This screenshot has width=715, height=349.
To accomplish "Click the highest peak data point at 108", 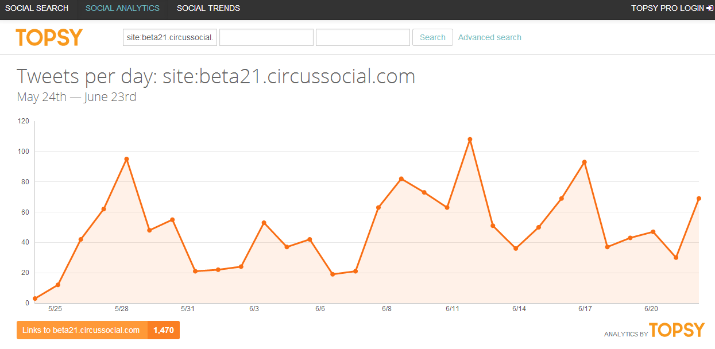I will (x=470, y=139).
